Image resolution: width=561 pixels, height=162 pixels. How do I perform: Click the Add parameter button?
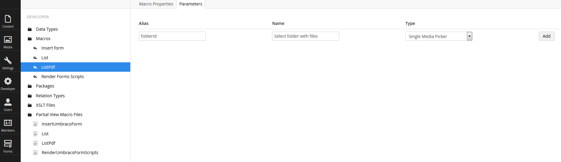click(546, 36)
